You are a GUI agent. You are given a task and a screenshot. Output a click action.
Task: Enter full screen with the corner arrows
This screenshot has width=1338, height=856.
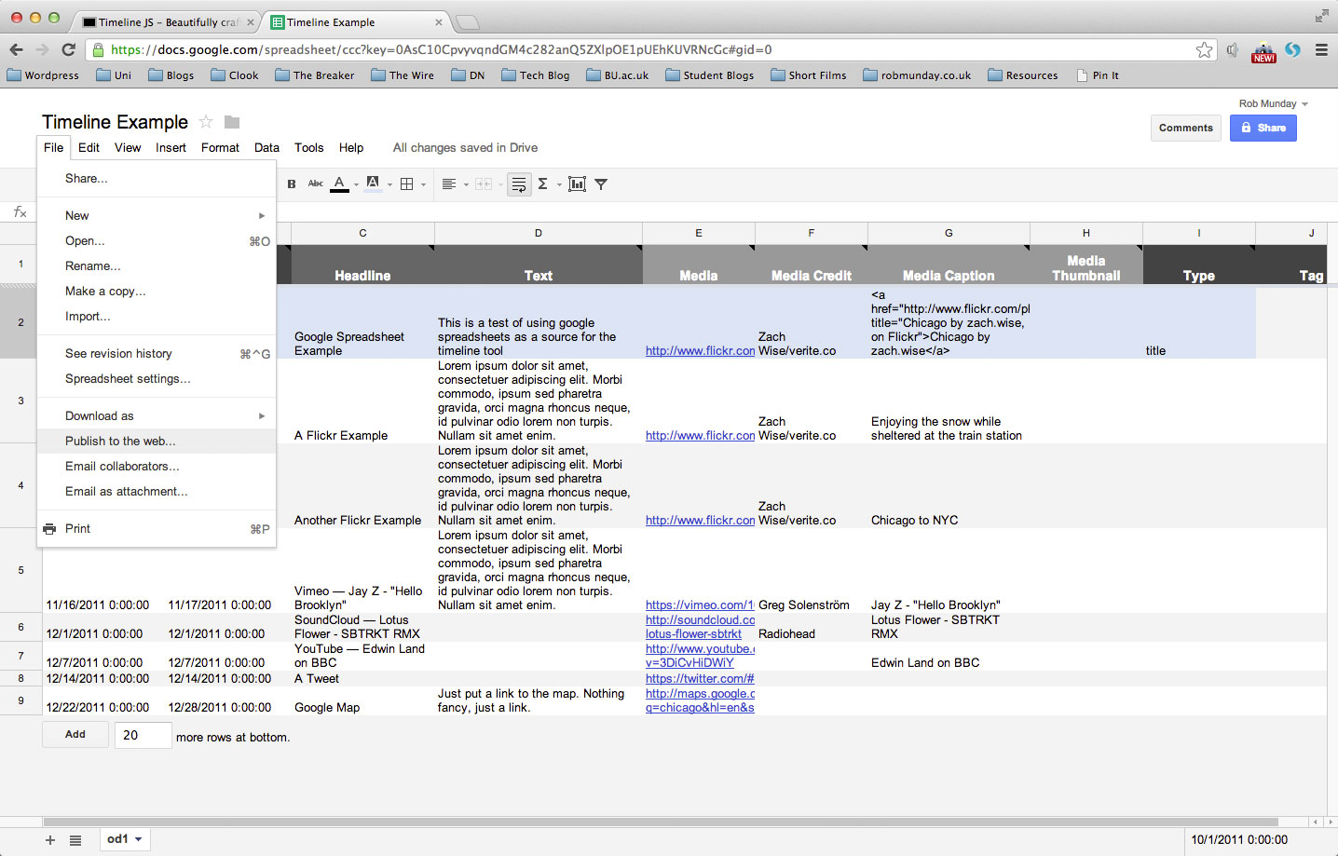pyautogui.click(x=1322, y=16)
